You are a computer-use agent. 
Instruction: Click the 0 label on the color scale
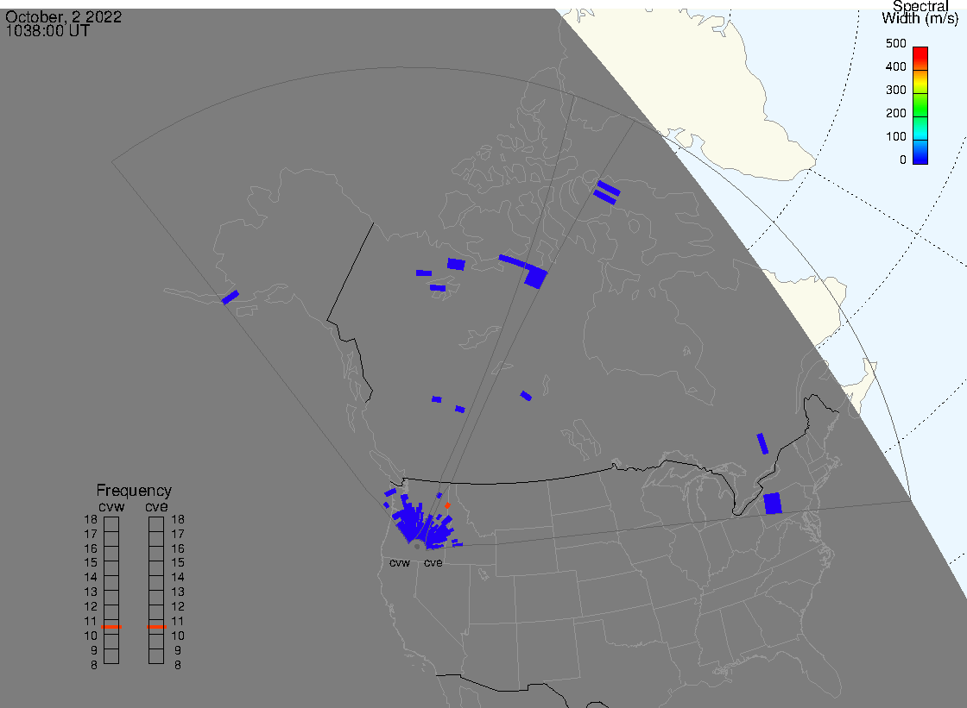click(x=903, y=160)
